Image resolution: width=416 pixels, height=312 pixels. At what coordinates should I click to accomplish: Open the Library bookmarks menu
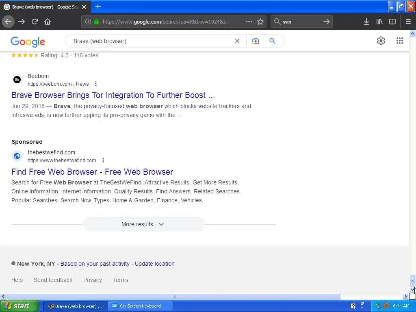pos(379,22)
